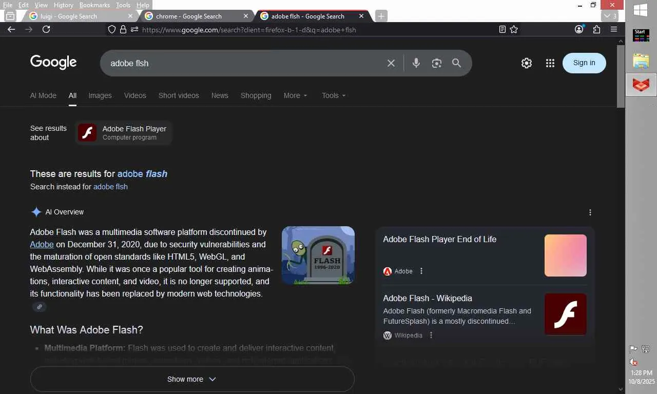Open the Start tile icon in taskbar
The height and width of the screenshot is (394, 657).
[x=641, y=35]
